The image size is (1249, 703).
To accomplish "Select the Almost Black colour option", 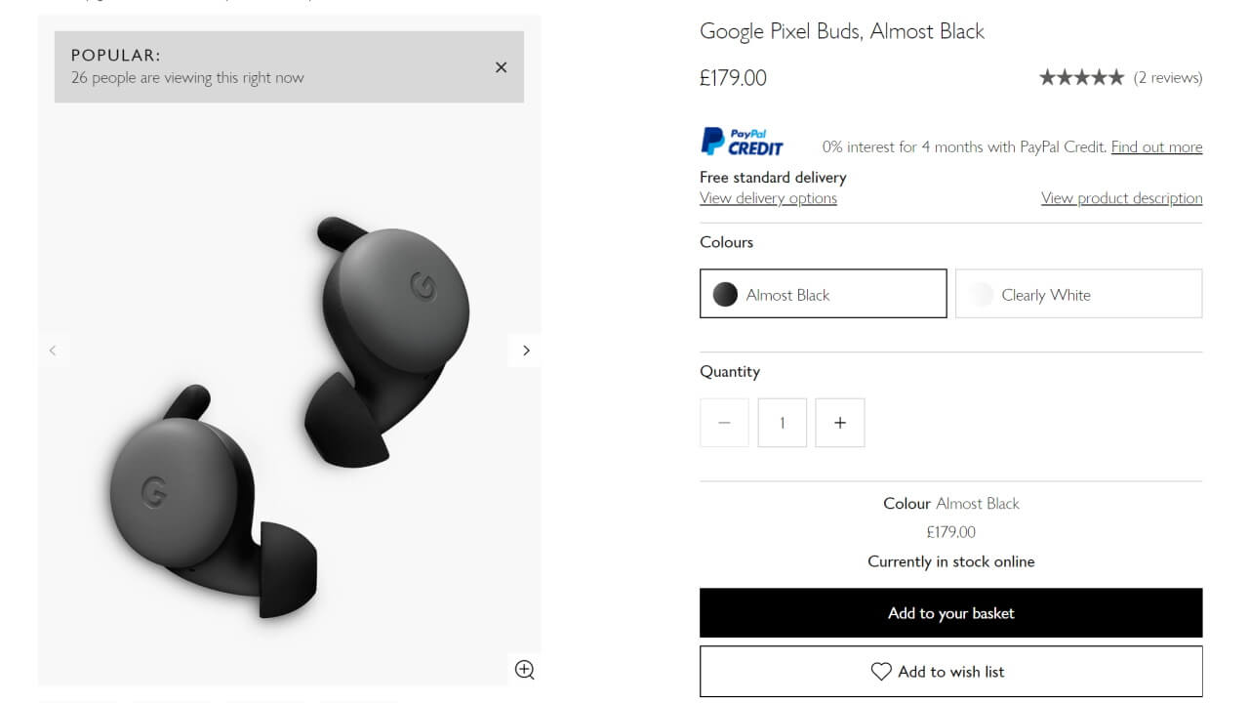I will pos(824,294).
